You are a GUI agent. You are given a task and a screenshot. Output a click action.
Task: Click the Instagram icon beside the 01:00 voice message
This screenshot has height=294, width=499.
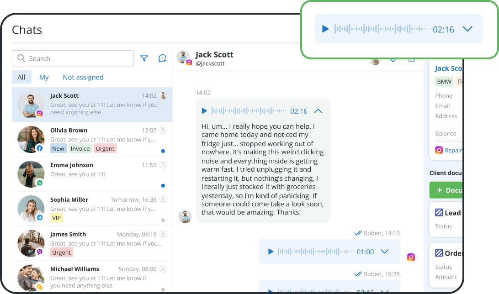coord(411,257)
